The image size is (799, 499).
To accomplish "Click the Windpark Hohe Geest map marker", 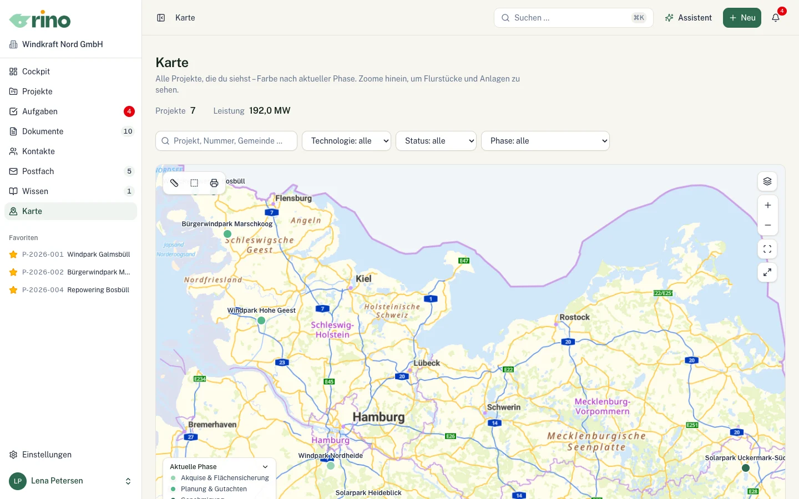I will pyautogui.click(x=261, y=320).
